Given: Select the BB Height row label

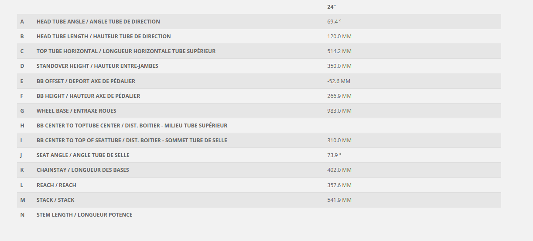Looking at the screenshot, I should click(x=88, y=96).
